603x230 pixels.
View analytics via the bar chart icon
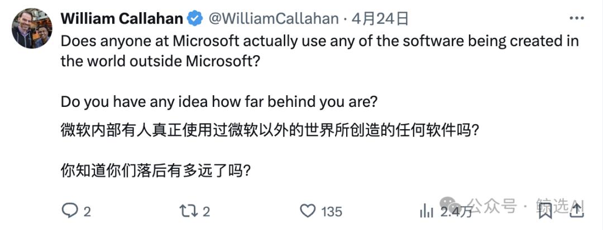(427, 211)
